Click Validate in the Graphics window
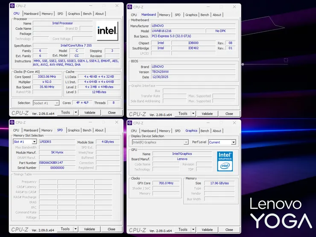The height and width of the screenshot is (237, 316). [207, 230]
